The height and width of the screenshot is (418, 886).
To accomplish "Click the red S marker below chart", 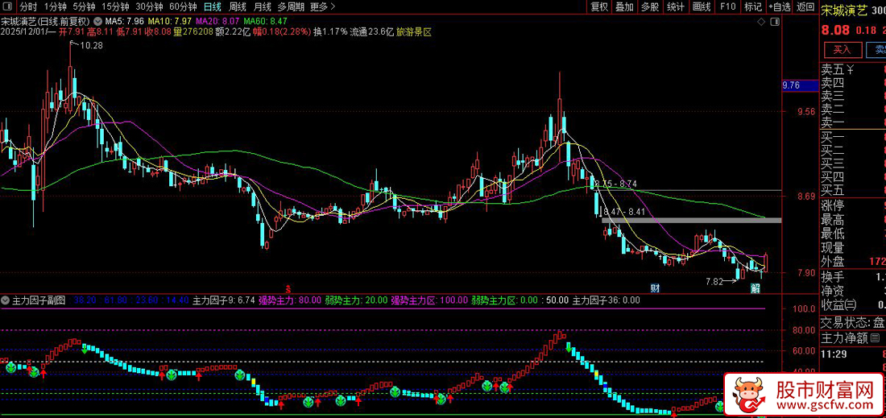I will [x=289, y=288].
